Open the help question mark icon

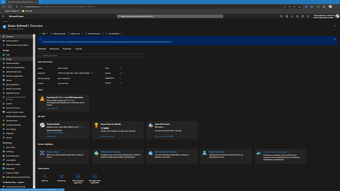tap(303, 16)
